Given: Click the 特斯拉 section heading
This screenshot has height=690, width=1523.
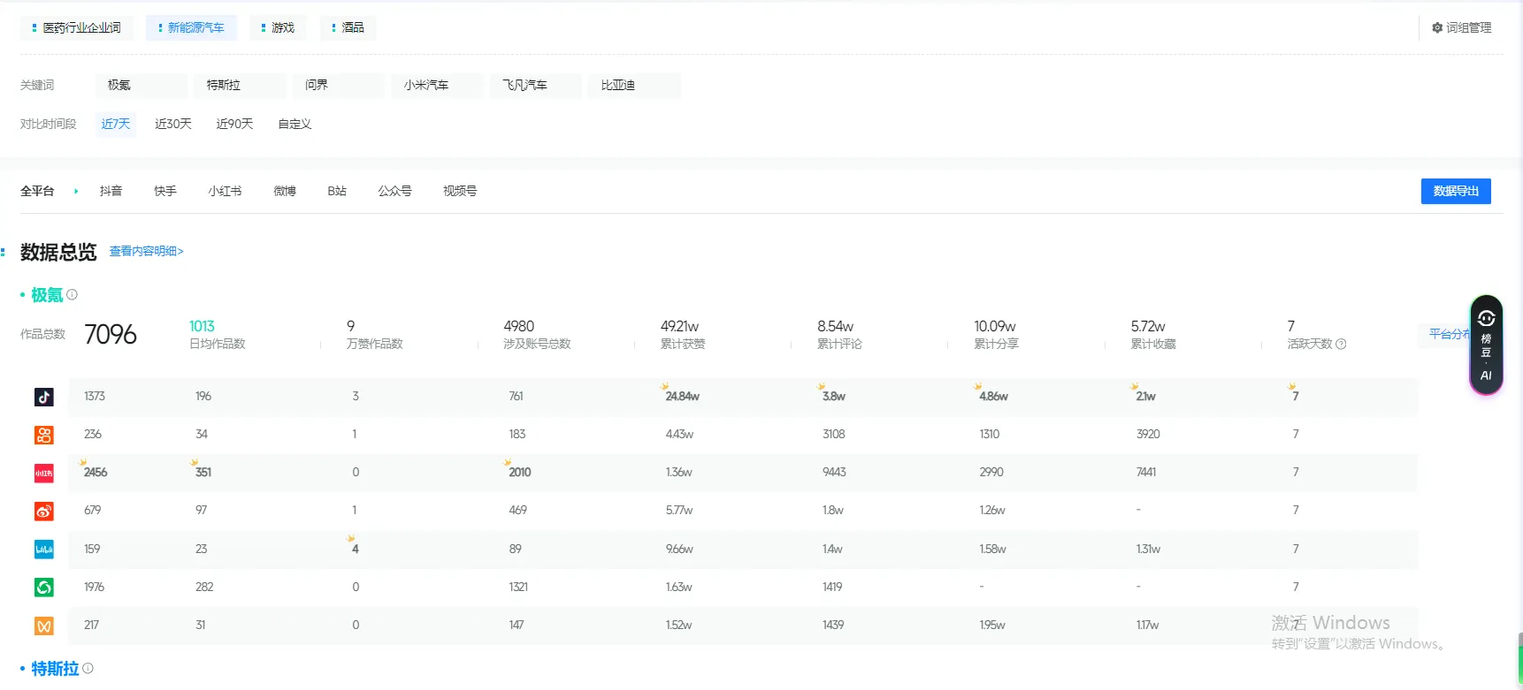Looking at the screenshot, I should (x=55, y=669).
